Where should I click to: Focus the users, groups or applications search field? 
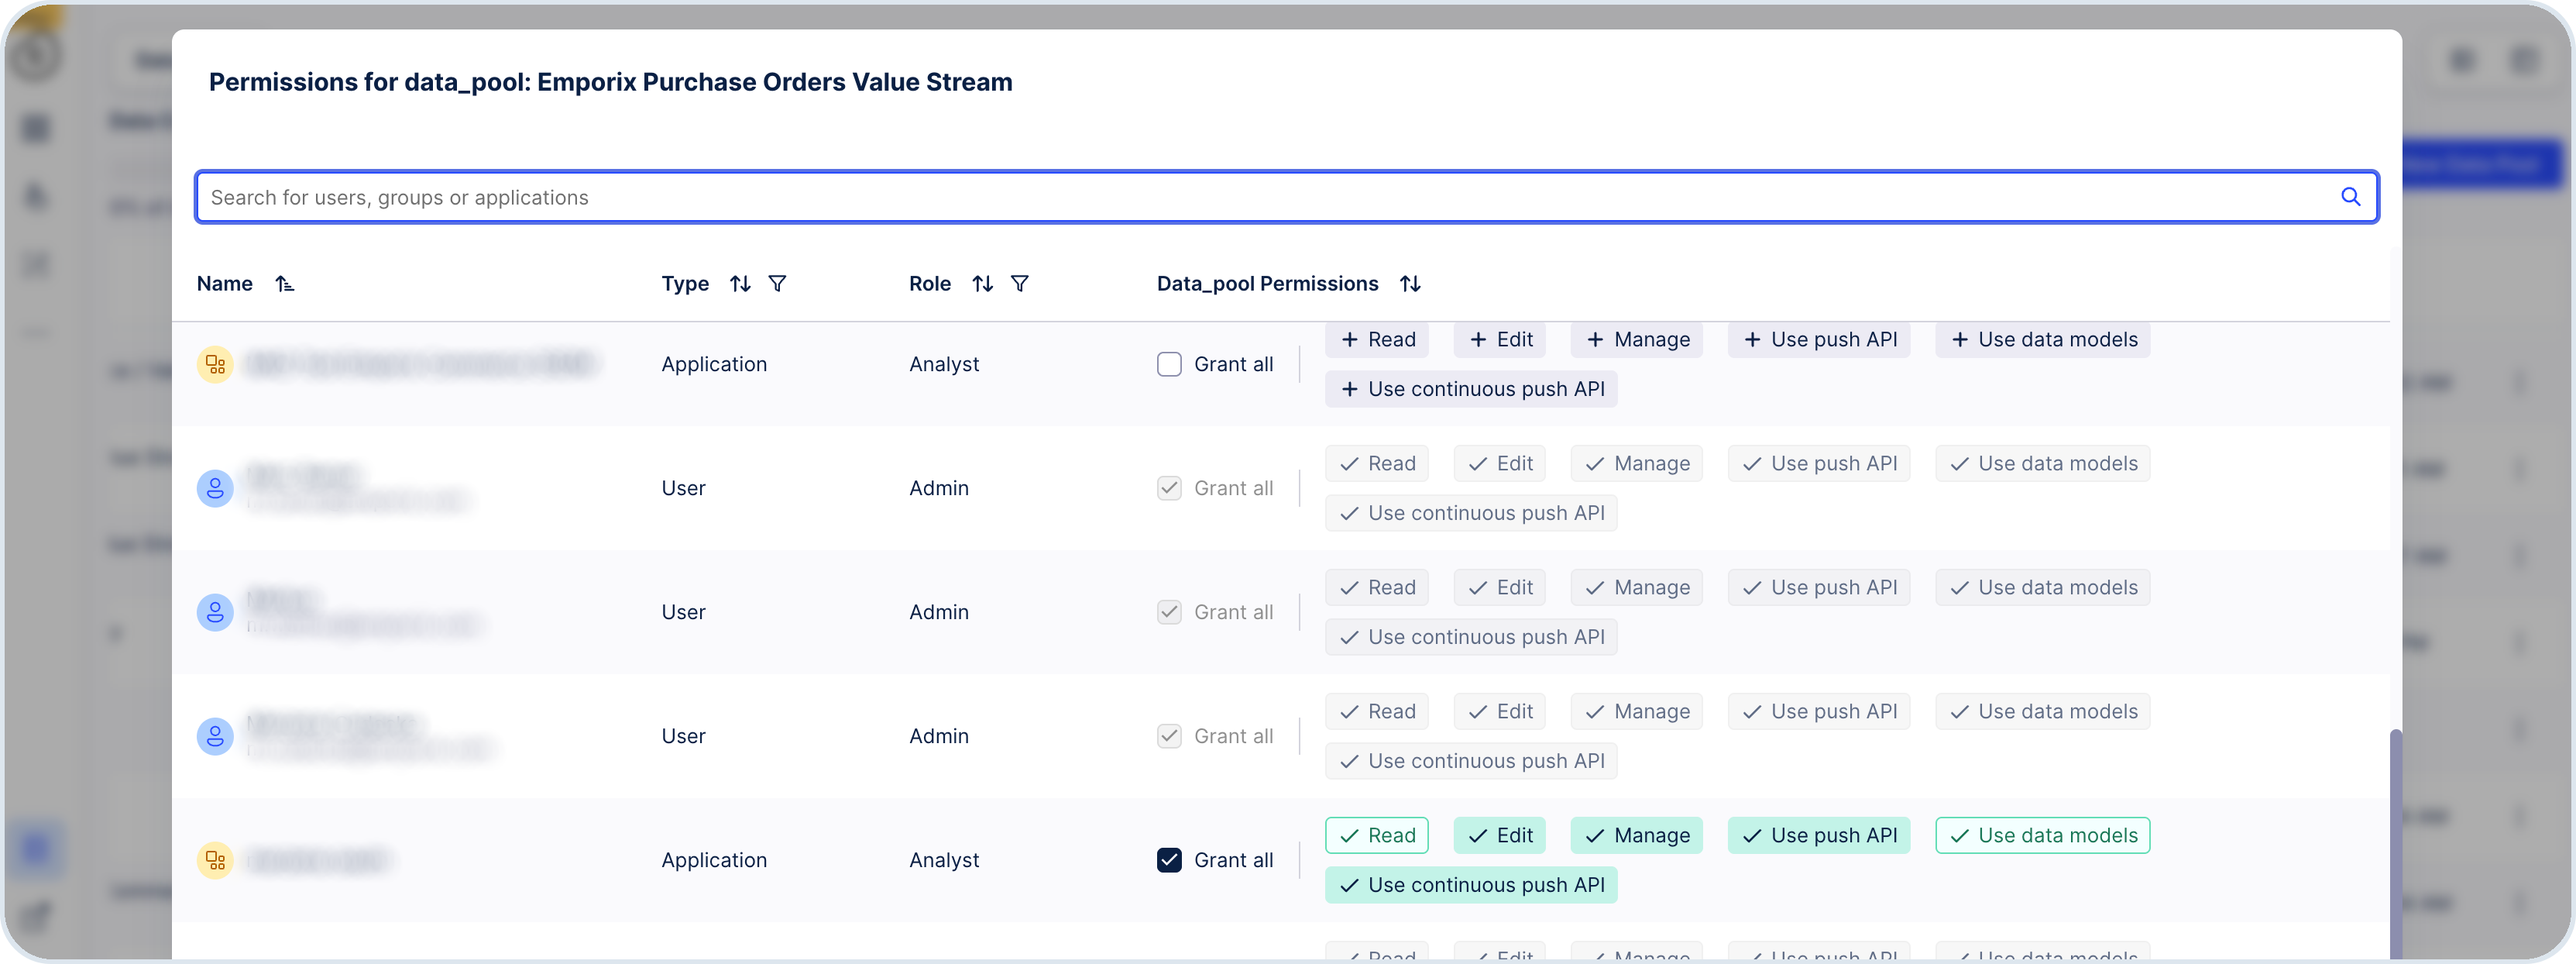point(1286,197)
